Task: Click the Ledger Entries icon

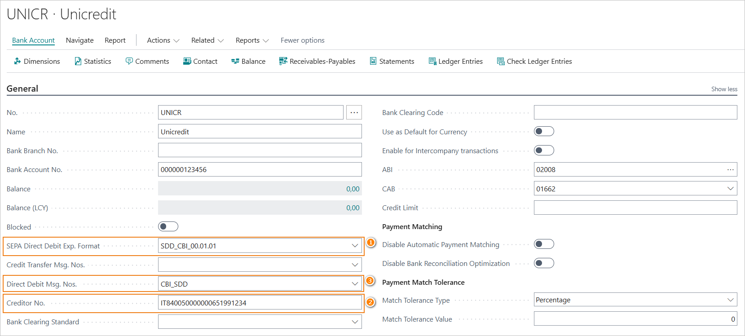Action: (432, 61)
